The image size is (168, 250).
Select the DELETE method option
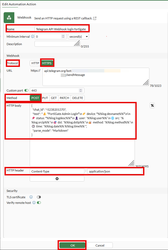(77, 98)
